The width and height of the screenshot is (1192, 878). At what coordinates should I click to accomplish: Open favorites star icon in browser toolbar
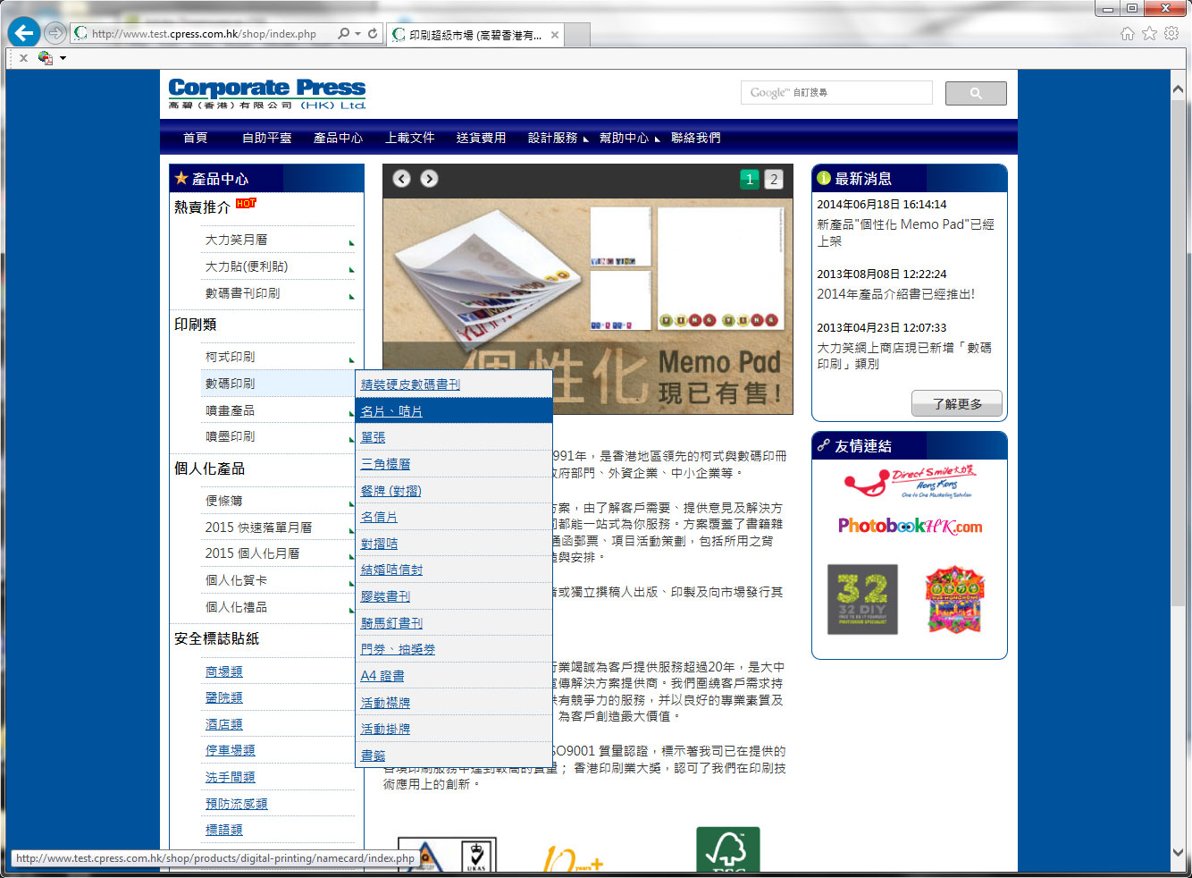click(x=1150, y=34)
